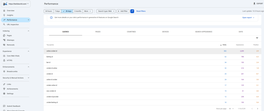Select the 7 days date range
Image resolution: width=264 pixels, height=111 pixels.
(x=57, y=11)
